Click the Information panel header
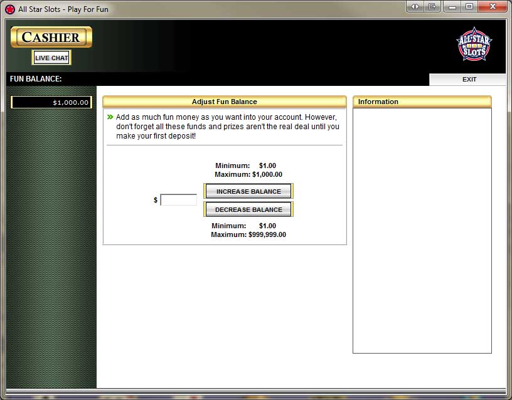Image resolution: width=512 pixels, height=400 pixels. (x=422, y=102)
